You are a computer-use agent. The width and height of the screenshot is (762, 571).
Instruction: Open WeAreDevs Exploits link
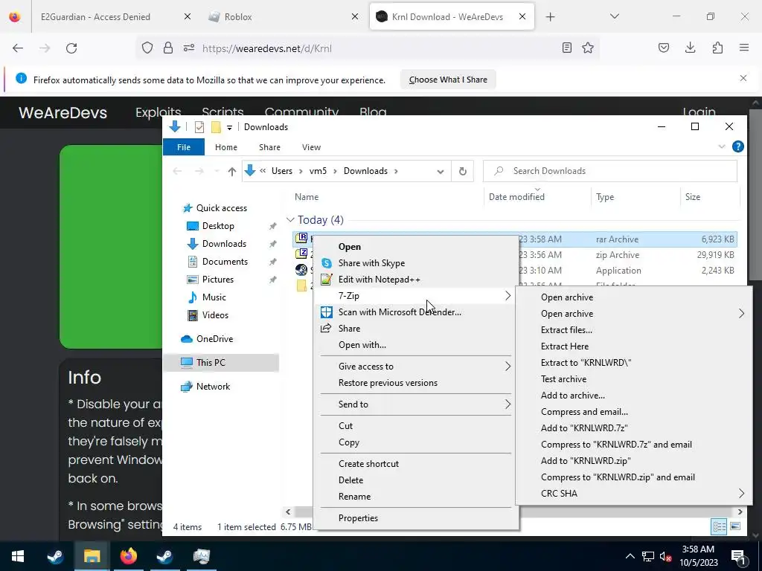pos(158,112)
